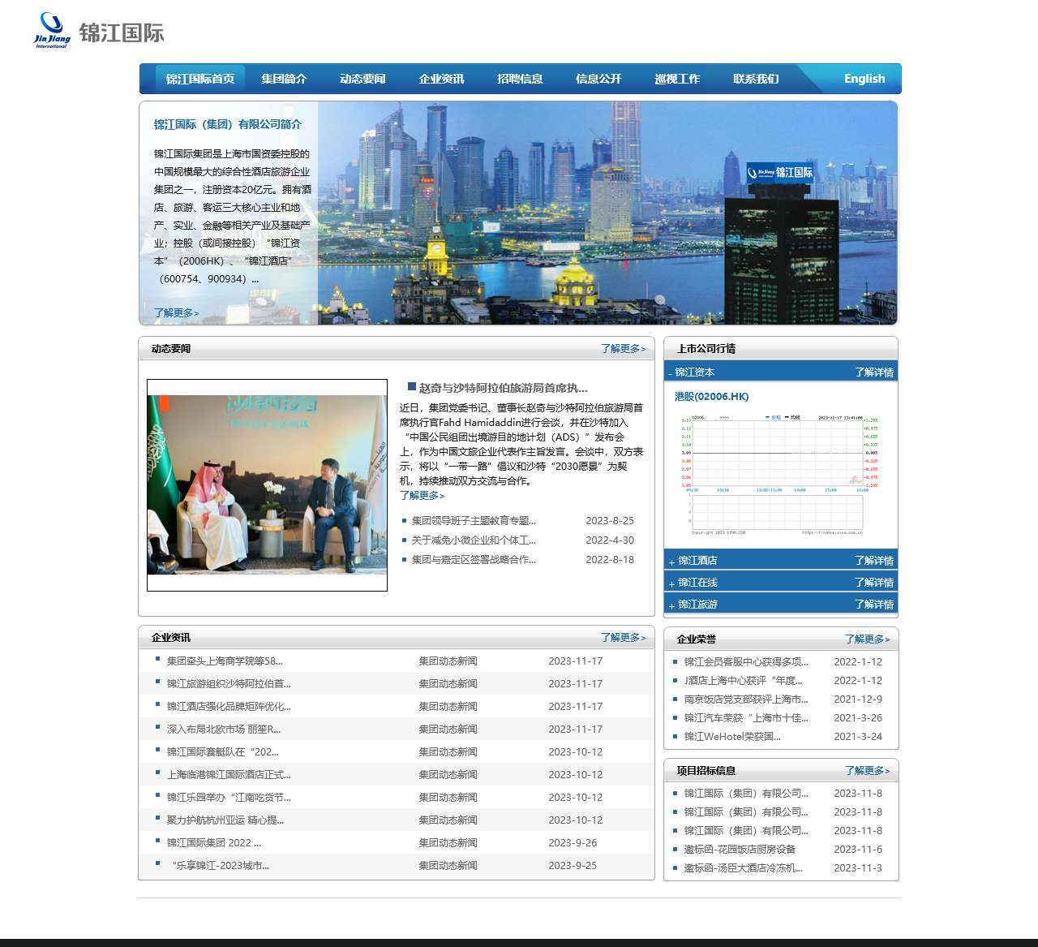This screenshot has width=1038, height=947.
Task: Click the 2022-4-30 news date
Action: 610,540
